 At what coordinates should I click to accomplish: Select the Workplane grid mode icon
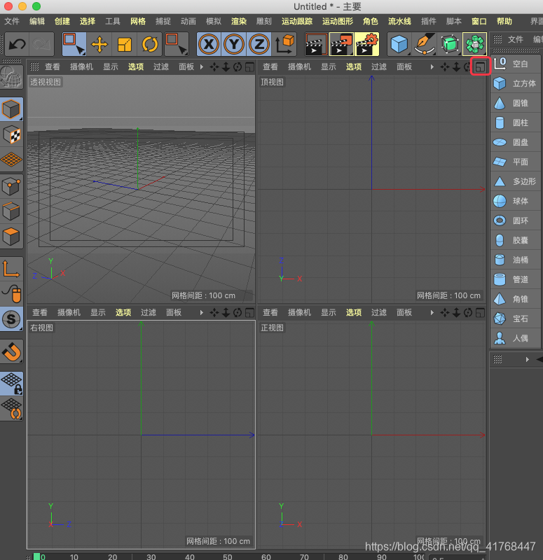click(11, 160)
